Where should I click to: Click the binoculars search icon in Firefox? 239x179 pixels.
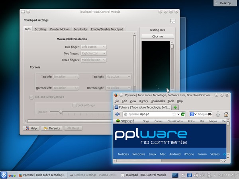210,114
